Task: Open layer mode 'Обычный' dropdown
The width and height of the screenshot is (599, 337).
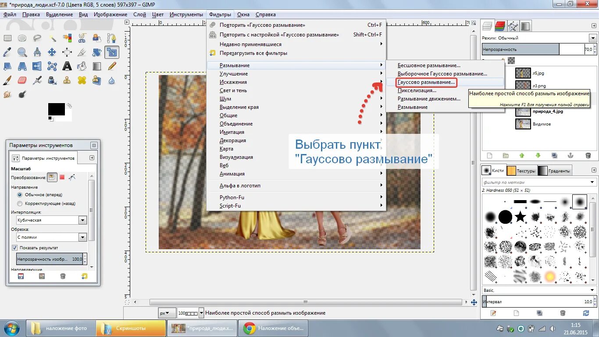Action: (593, 38)
